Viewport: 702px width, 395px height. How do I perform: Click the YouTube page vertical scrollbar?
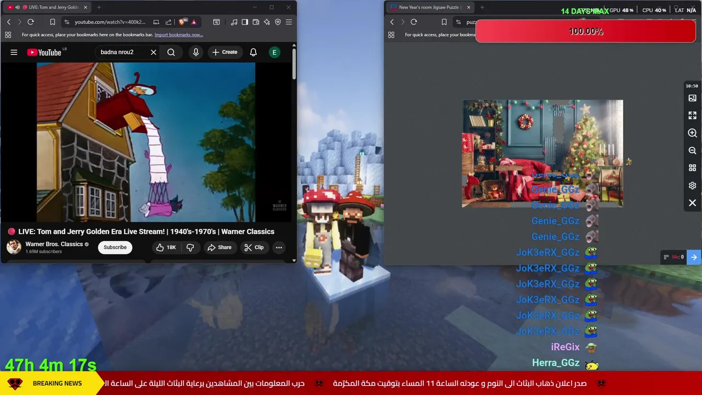[x=294, y=65]
